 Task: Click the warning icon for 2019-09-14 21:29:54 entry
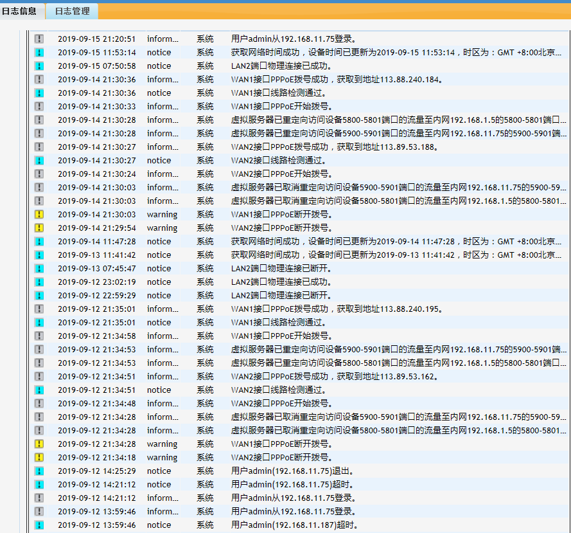pyautogui.click(x=39, y=228)
